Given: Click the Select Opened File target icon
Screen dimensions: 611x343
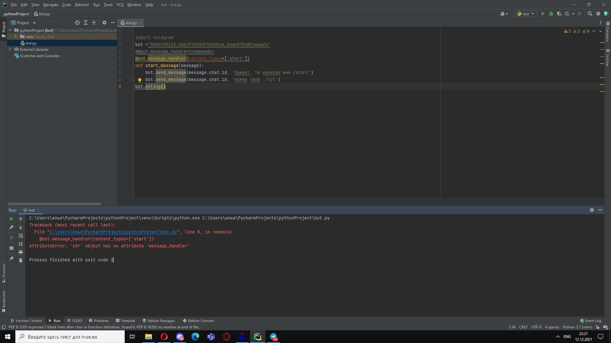Looking at the screenshot, I should point(77,23).
